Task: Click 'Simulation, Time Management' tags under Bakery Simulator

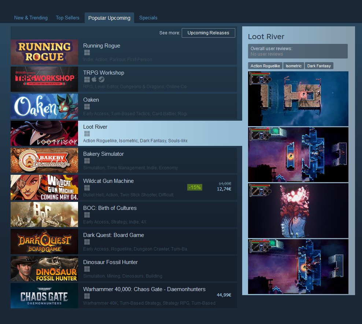Action: tap(130, 168)
